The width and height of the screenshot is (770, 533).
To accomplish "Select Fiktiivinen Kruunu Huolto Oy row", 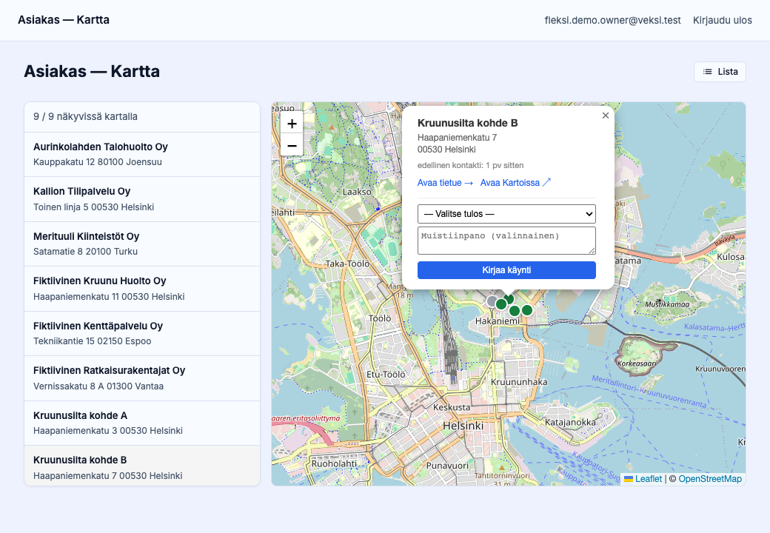I will (x=142, y=289).
